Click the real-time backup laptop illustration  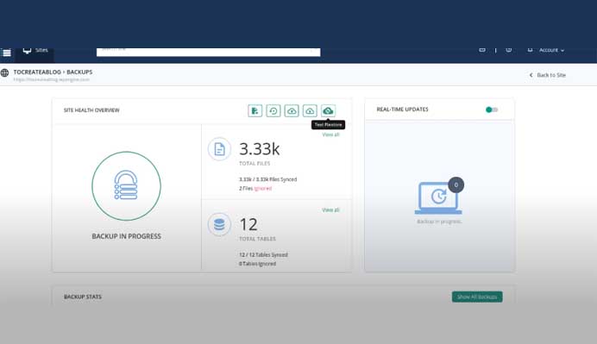point(439,197)
